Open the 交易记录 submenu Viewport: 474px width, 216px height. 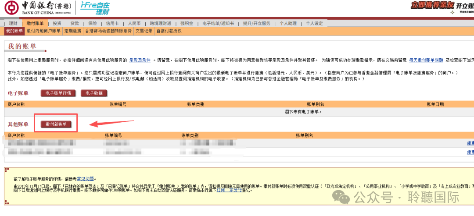(x=144, y=31)
